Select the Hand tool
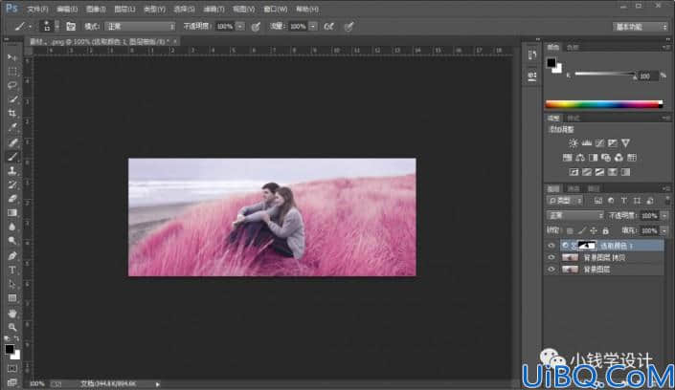The width and height of the screenshot is (675, 390). coord(12,313)
